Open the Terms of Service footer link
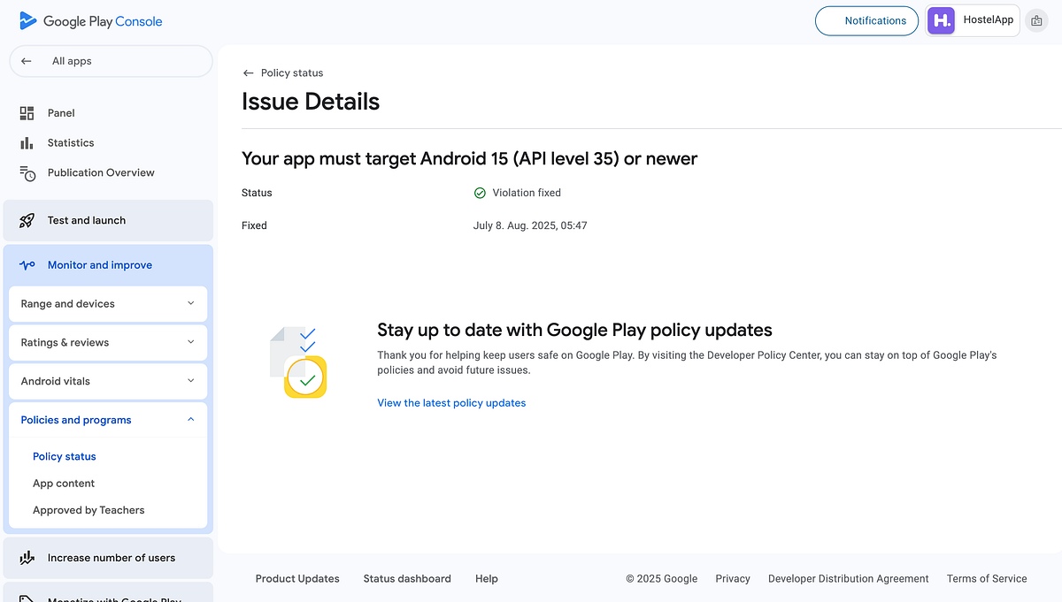Screen dimensions: 1062x602 tap(986, 578)
